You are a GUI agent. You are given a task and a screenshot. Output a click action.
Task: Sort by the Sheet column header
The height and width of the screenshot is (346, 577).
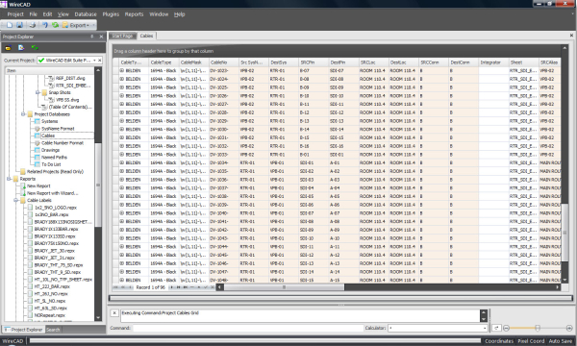coord(524,62)
